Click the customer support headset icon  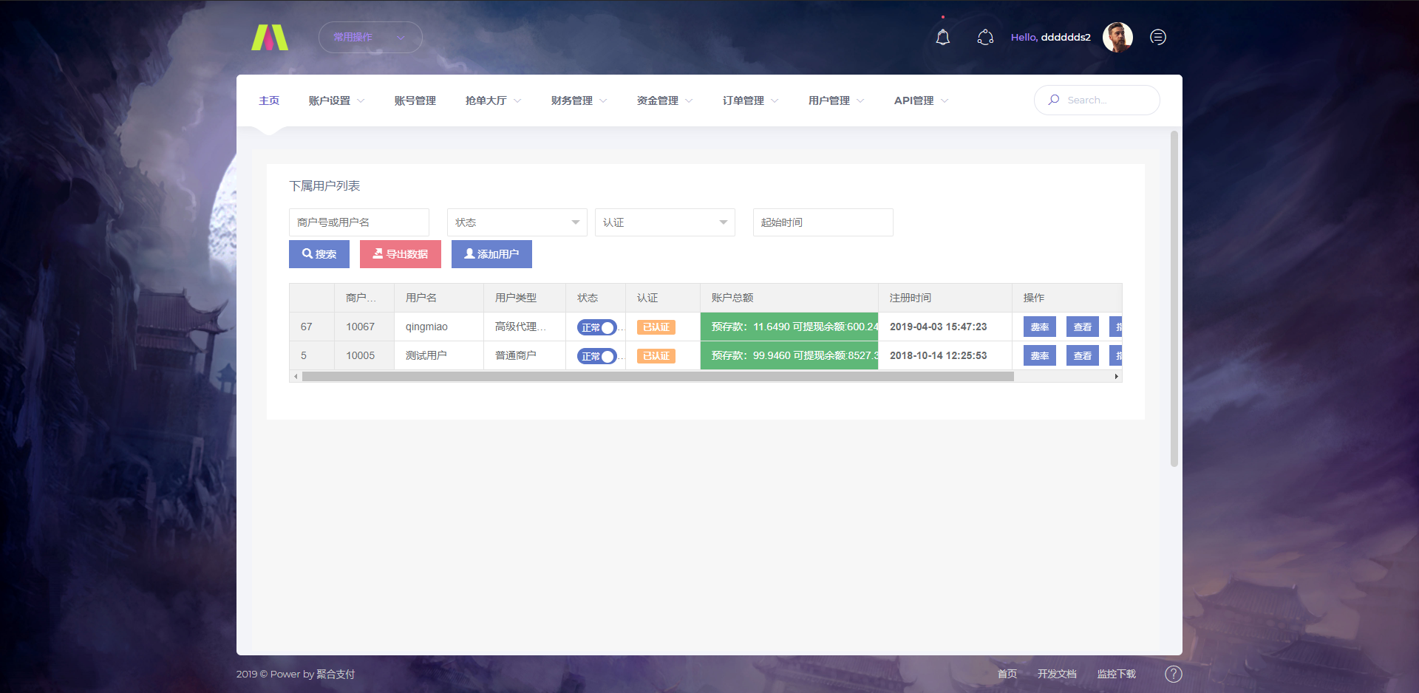click(x=985, y=37)
